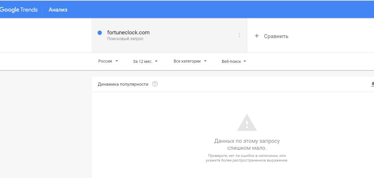This screenshot has height=178, width=374.
Task: Click the gray warning triangle icon
Action: (x=247, y=123)
